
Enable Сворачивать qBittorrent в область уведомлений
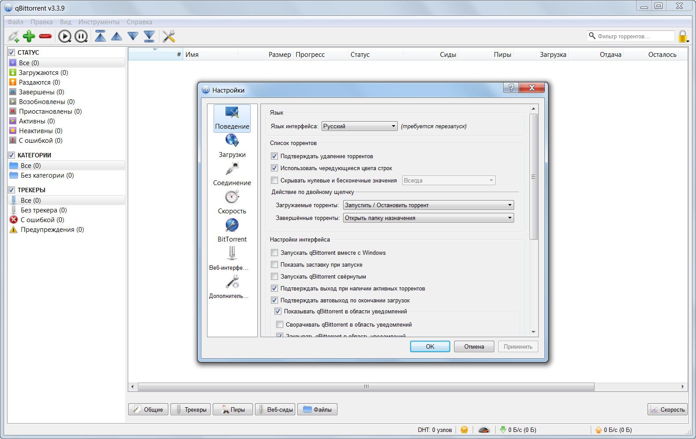point(280,324)
